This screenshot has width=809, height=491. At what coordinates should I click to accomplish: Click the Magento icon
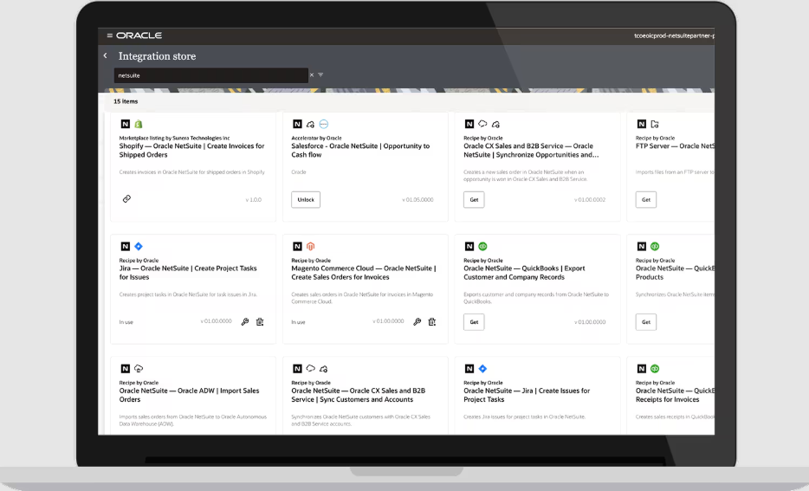310,247
